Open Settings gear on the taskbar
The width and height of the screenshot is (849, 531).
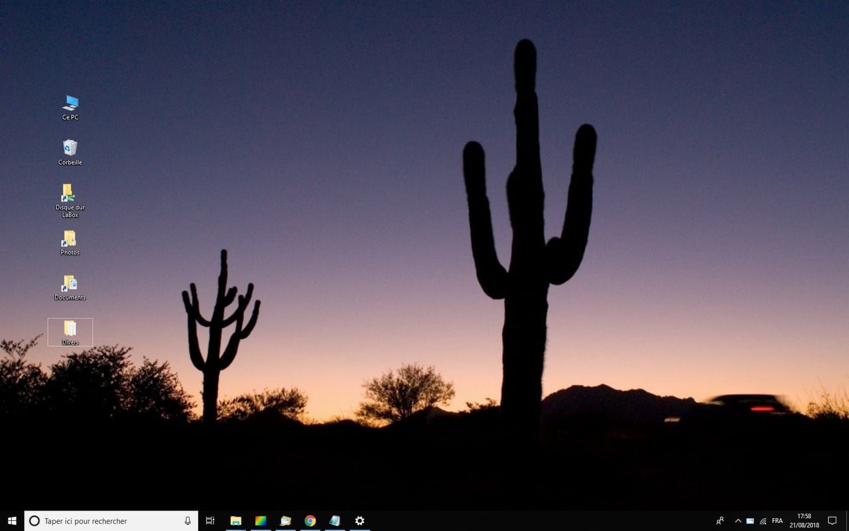(359, 521)
